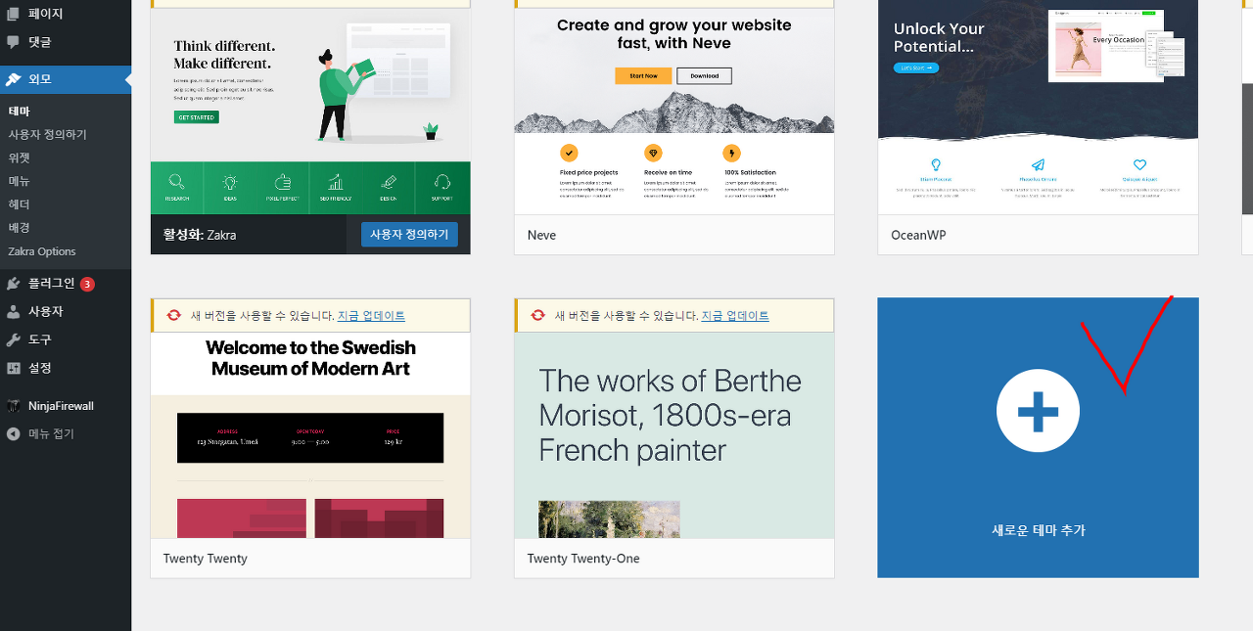Open the 댓글 menu
Viewport: 1253px width, 631px height.
pos(66,42)
